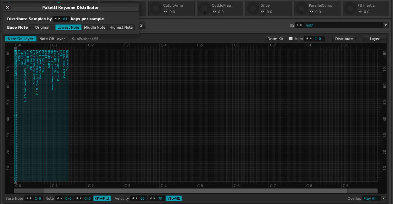Adjust the keys per sample stepper arrows
The width and height of the screenshot is (393, 204).
click(x=57, y=19)
